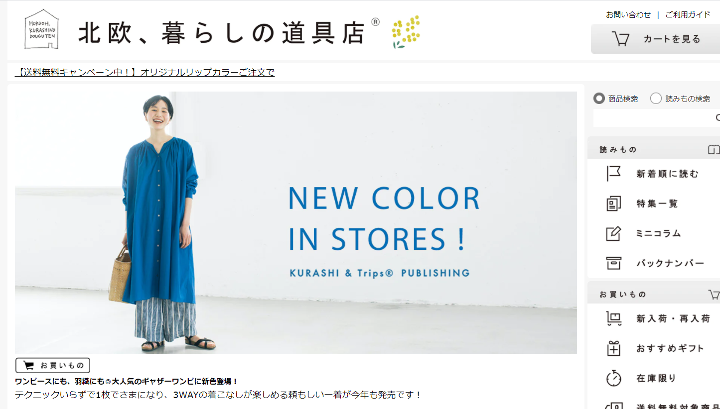Click the cart icon in the お買いもの header
This screenshot has width=720, height=409.
[714, 295]
